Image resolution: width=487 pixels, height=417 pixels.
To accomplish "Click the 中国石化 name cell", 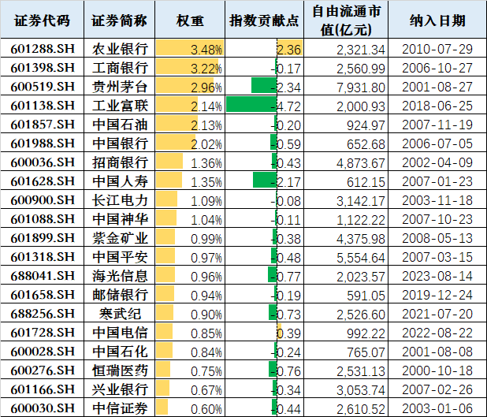I will click(x=119, y=351).
